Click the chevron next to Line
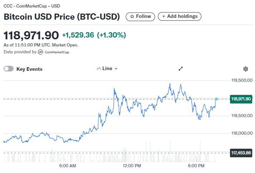255x173 pixels. point(116,69)
